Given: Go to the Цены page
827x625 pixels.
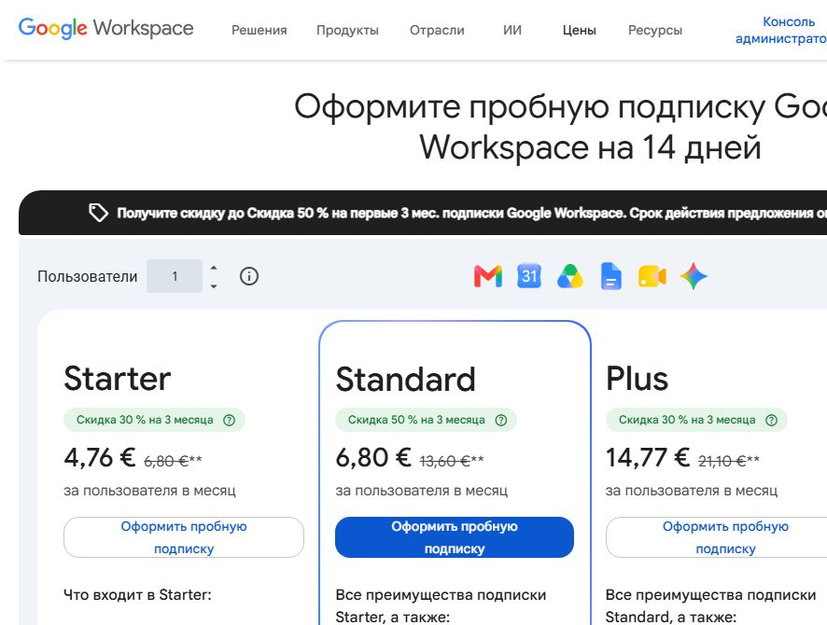Looking at the screenshot, I should tap(579, 31).
